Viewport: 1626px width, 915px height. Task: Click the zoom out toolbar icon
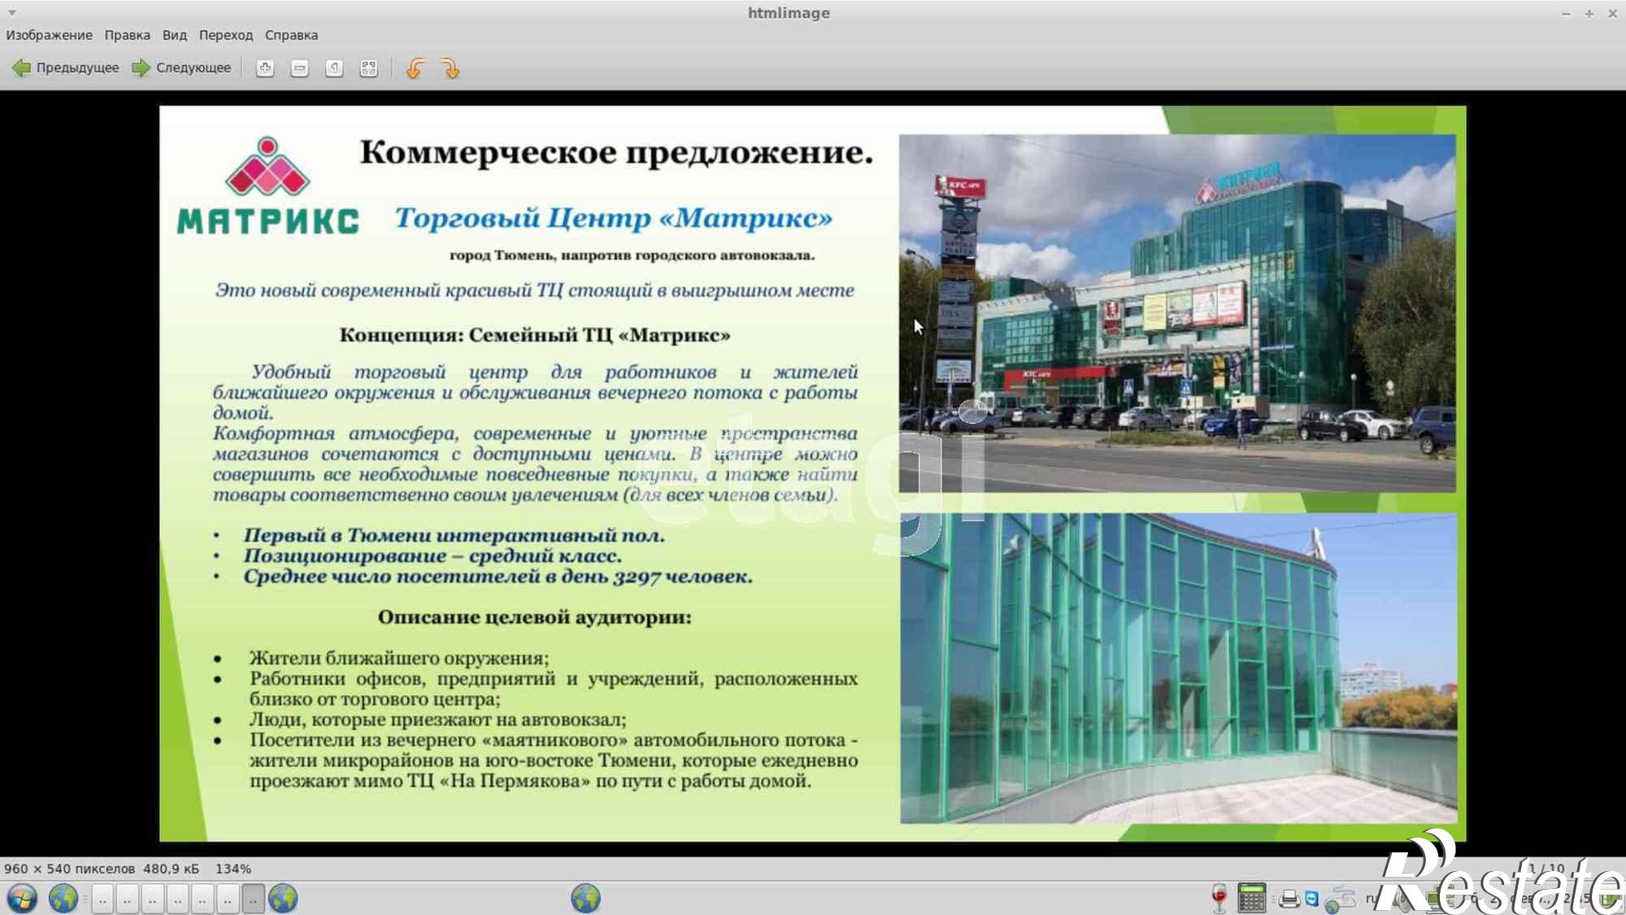(300, 68)
